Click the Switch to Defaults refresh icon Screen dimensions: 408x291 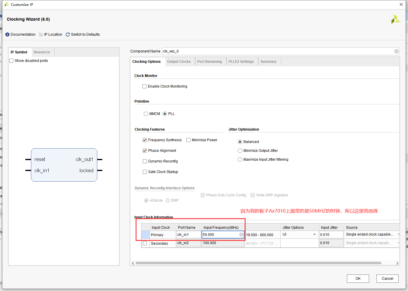68,34
